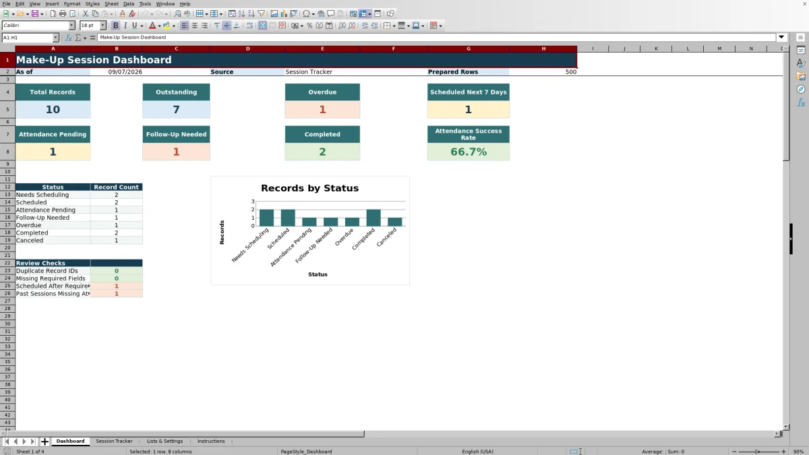Click the Spelling check icon
Viewport: 809px width, 455px height.
(x=187, y=13)
